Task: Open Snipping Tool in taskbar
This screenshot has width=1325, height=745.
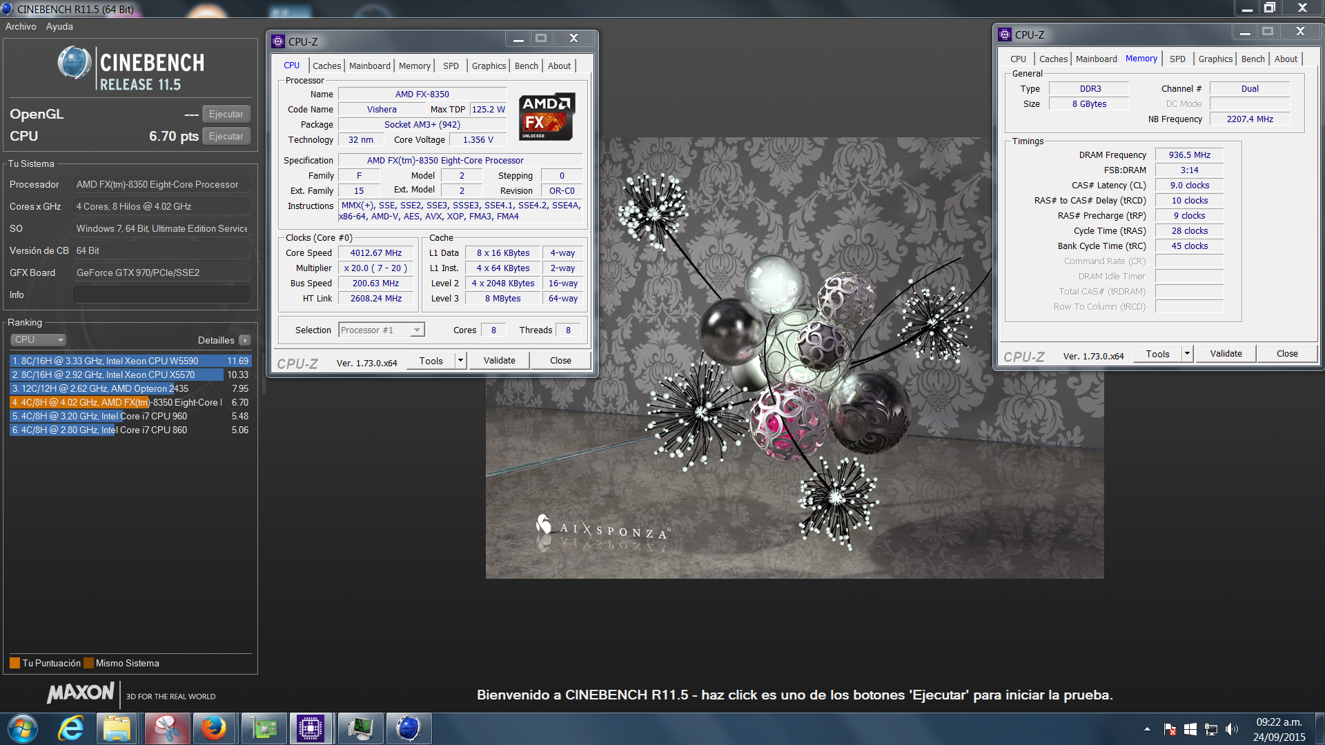Action: (x=167, y=728)
